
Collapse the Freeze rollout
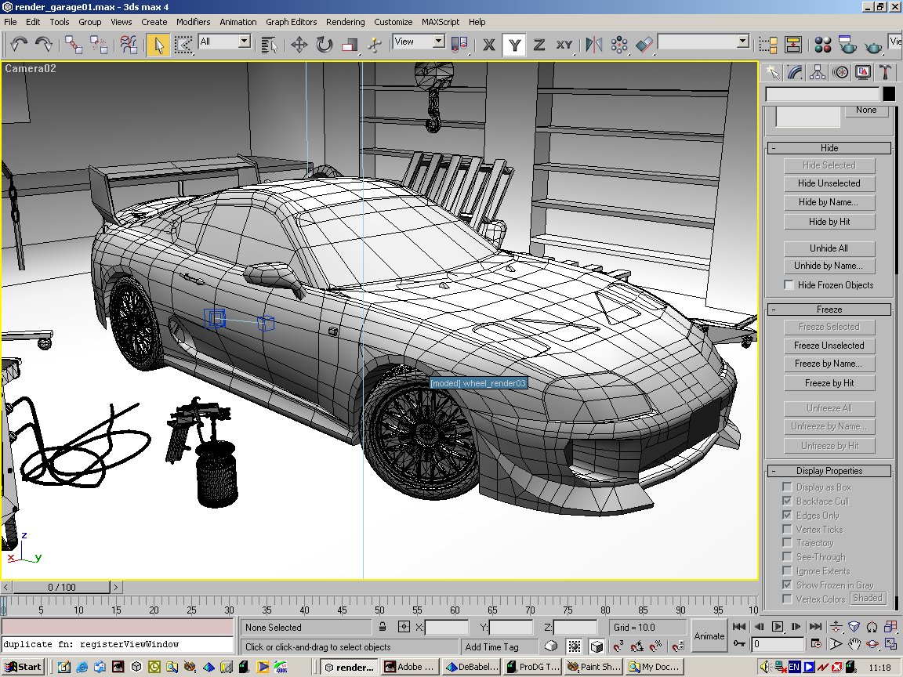coord(829,310)
